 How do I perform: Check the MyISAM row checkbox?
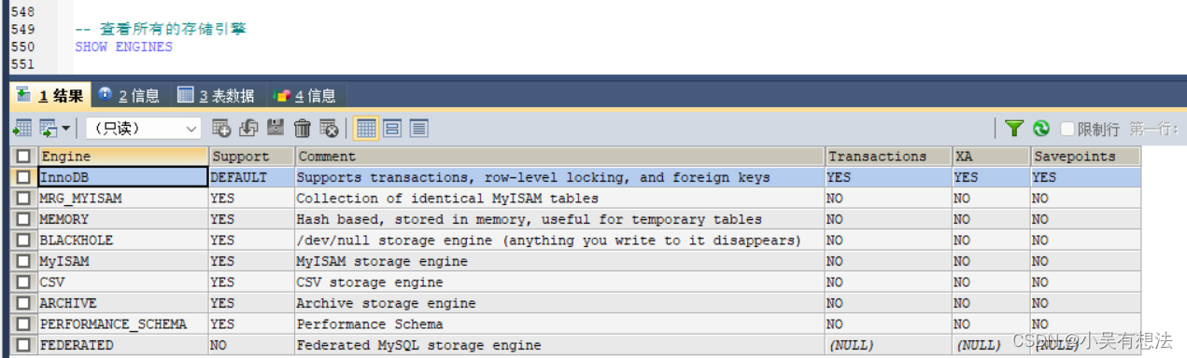23,261
